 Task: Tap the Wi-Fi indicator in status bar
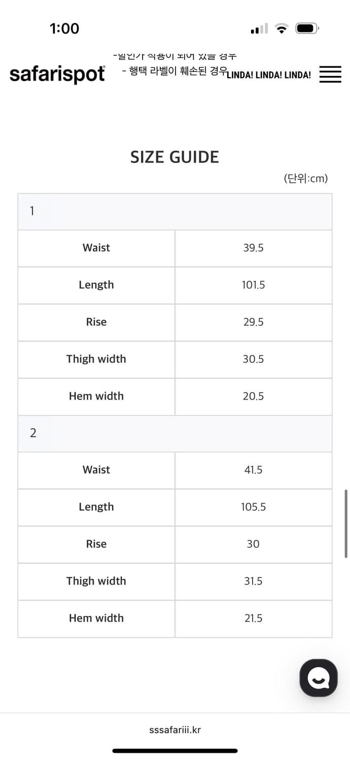tap(282, 29)
